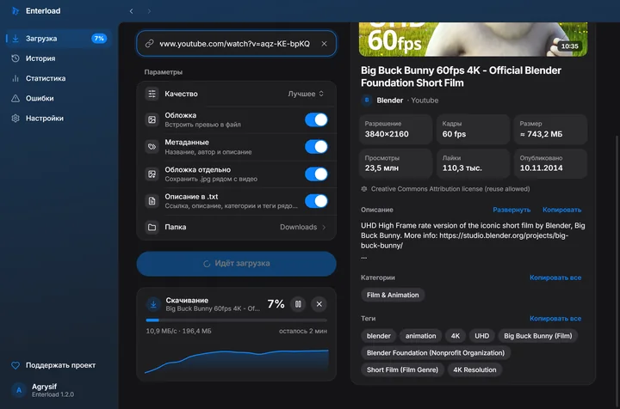Click the 4K Resolution tag chip
The image size is (620, 409).
pyautogui.click(x=474, y=370)
